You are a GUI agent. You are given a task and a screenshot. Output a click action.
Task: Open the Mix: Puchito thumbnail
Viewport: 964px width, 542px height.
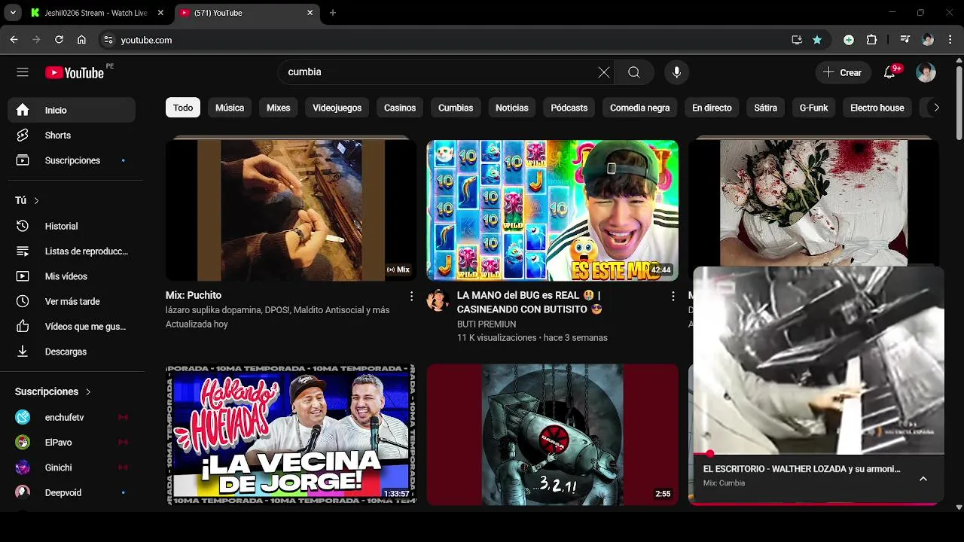(x=291, y=210)
